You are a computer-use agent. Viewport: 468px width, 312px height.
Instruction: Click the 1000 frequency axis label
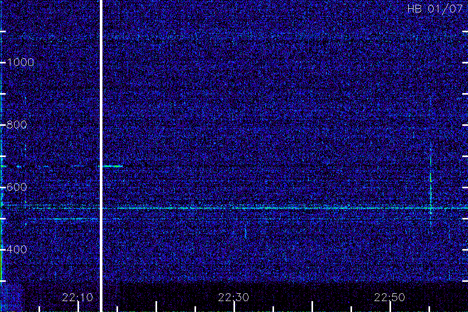(x=20, y=62)
